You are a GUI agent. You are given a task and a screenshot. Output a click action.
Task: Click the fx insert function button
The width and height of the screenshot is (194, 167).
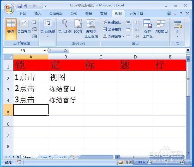[x=66, y=50]
